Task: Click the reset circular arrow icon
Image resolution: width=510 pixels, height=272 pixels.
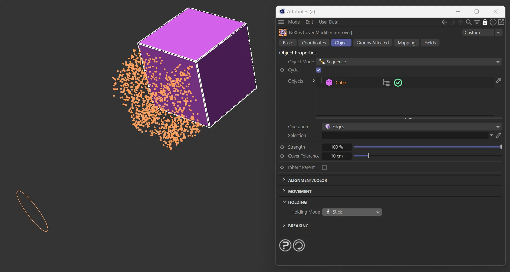Action: click(x=299, y=245)
